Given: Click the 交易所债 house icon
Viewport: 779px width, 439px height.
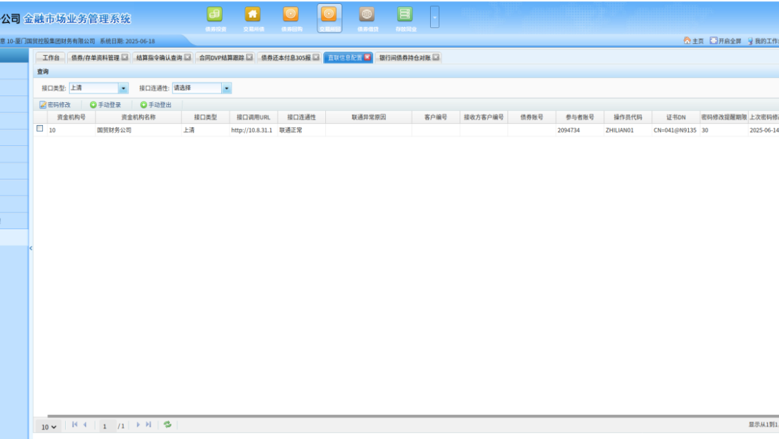Looking at the screenshot, I should pyautogui.click(x=253, y=15).
